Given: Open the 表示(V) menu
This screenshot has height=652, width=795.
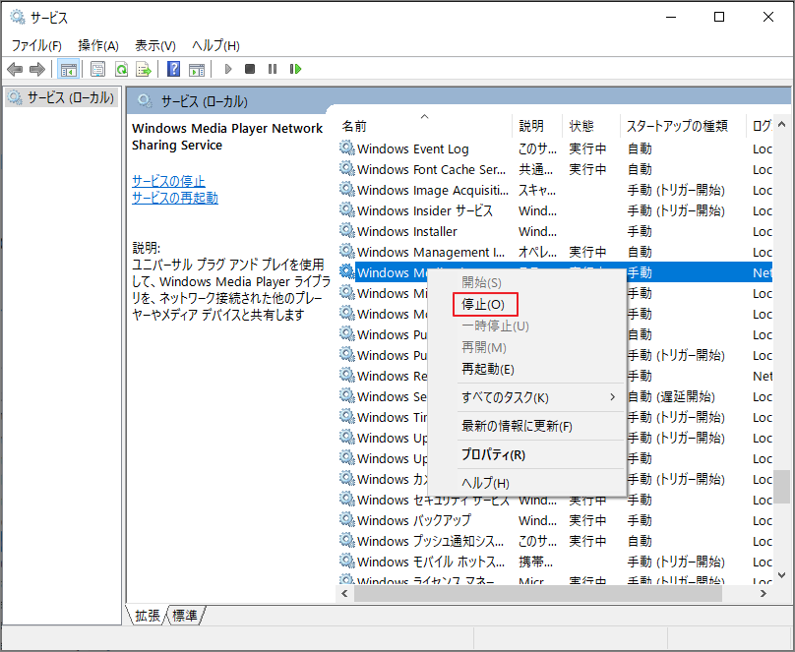Looking at the screenshot, I should pyautogui.click(x=155, y=45).
